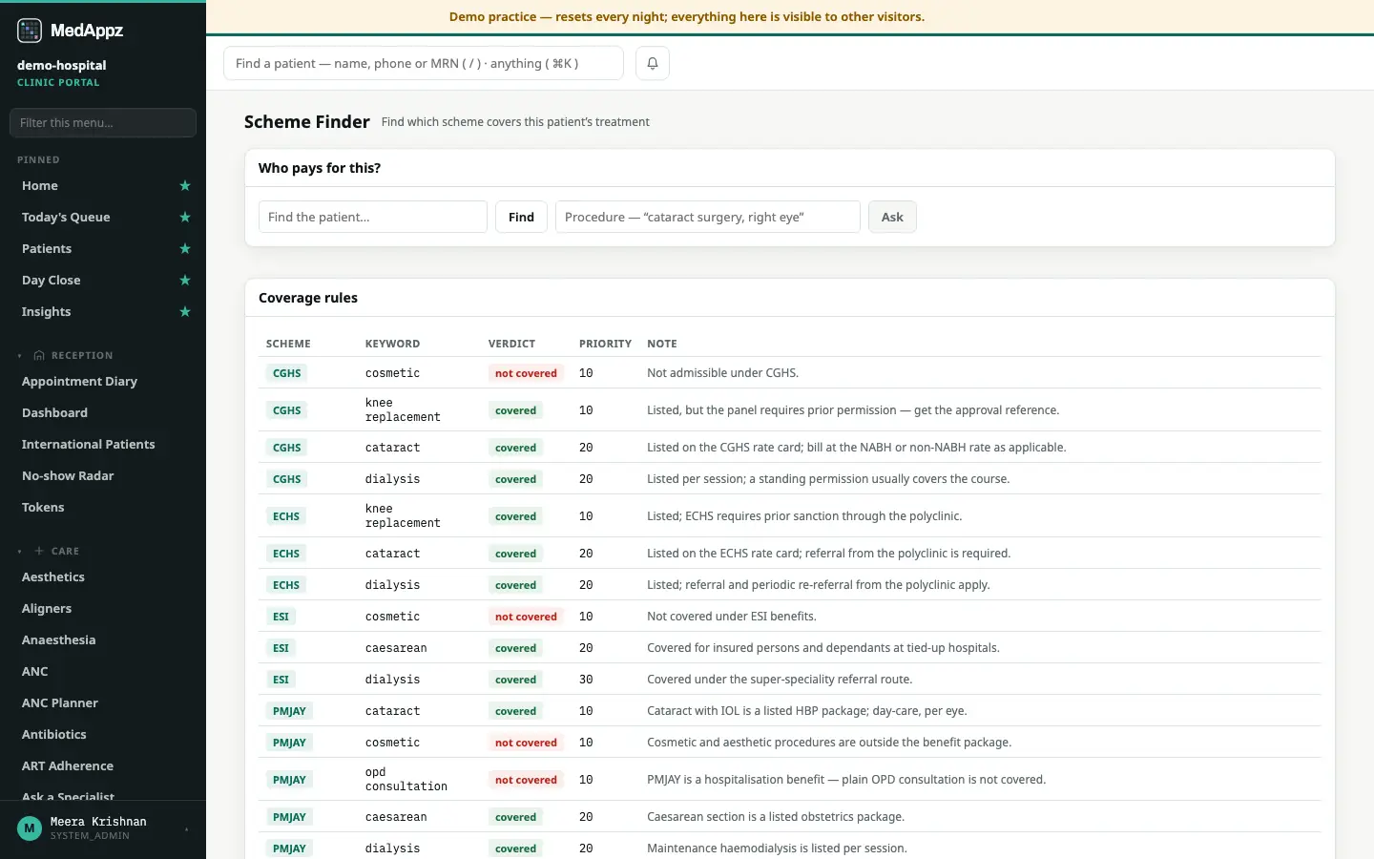Image resolution: width=1374 pixels, height=859 pixels.
Task: Click priority 30 in the ESI dialysis row
Action: 586,680
